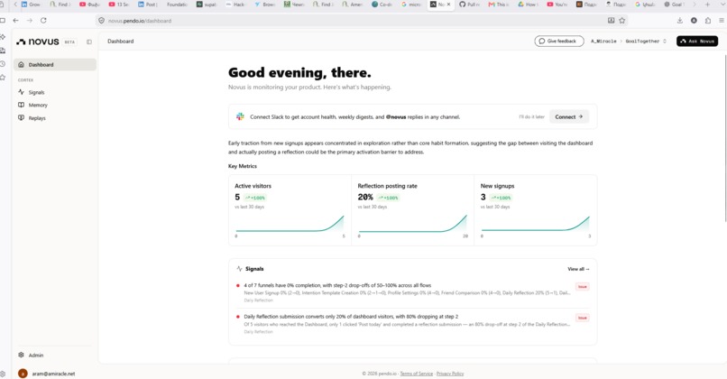727x379 pixels.
Task: Switch to the supabase browser tab
Action: tap(207, 5)
